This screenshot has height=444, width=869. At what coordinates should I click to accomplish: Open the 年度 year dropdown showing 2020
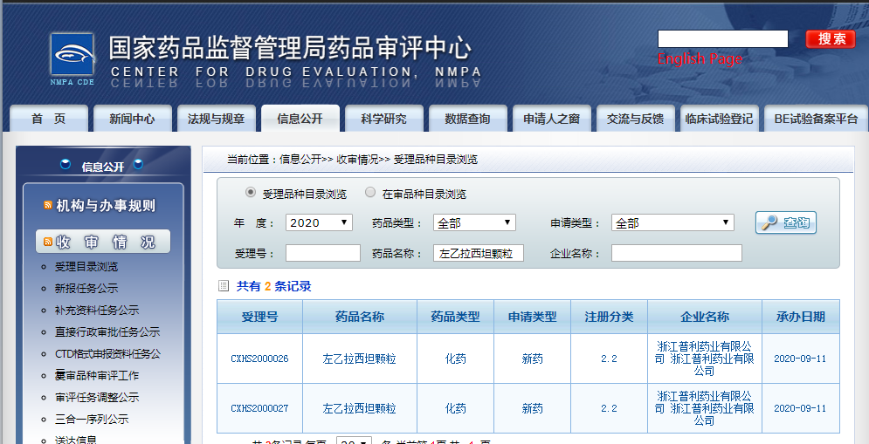click(x=319, y=223)
